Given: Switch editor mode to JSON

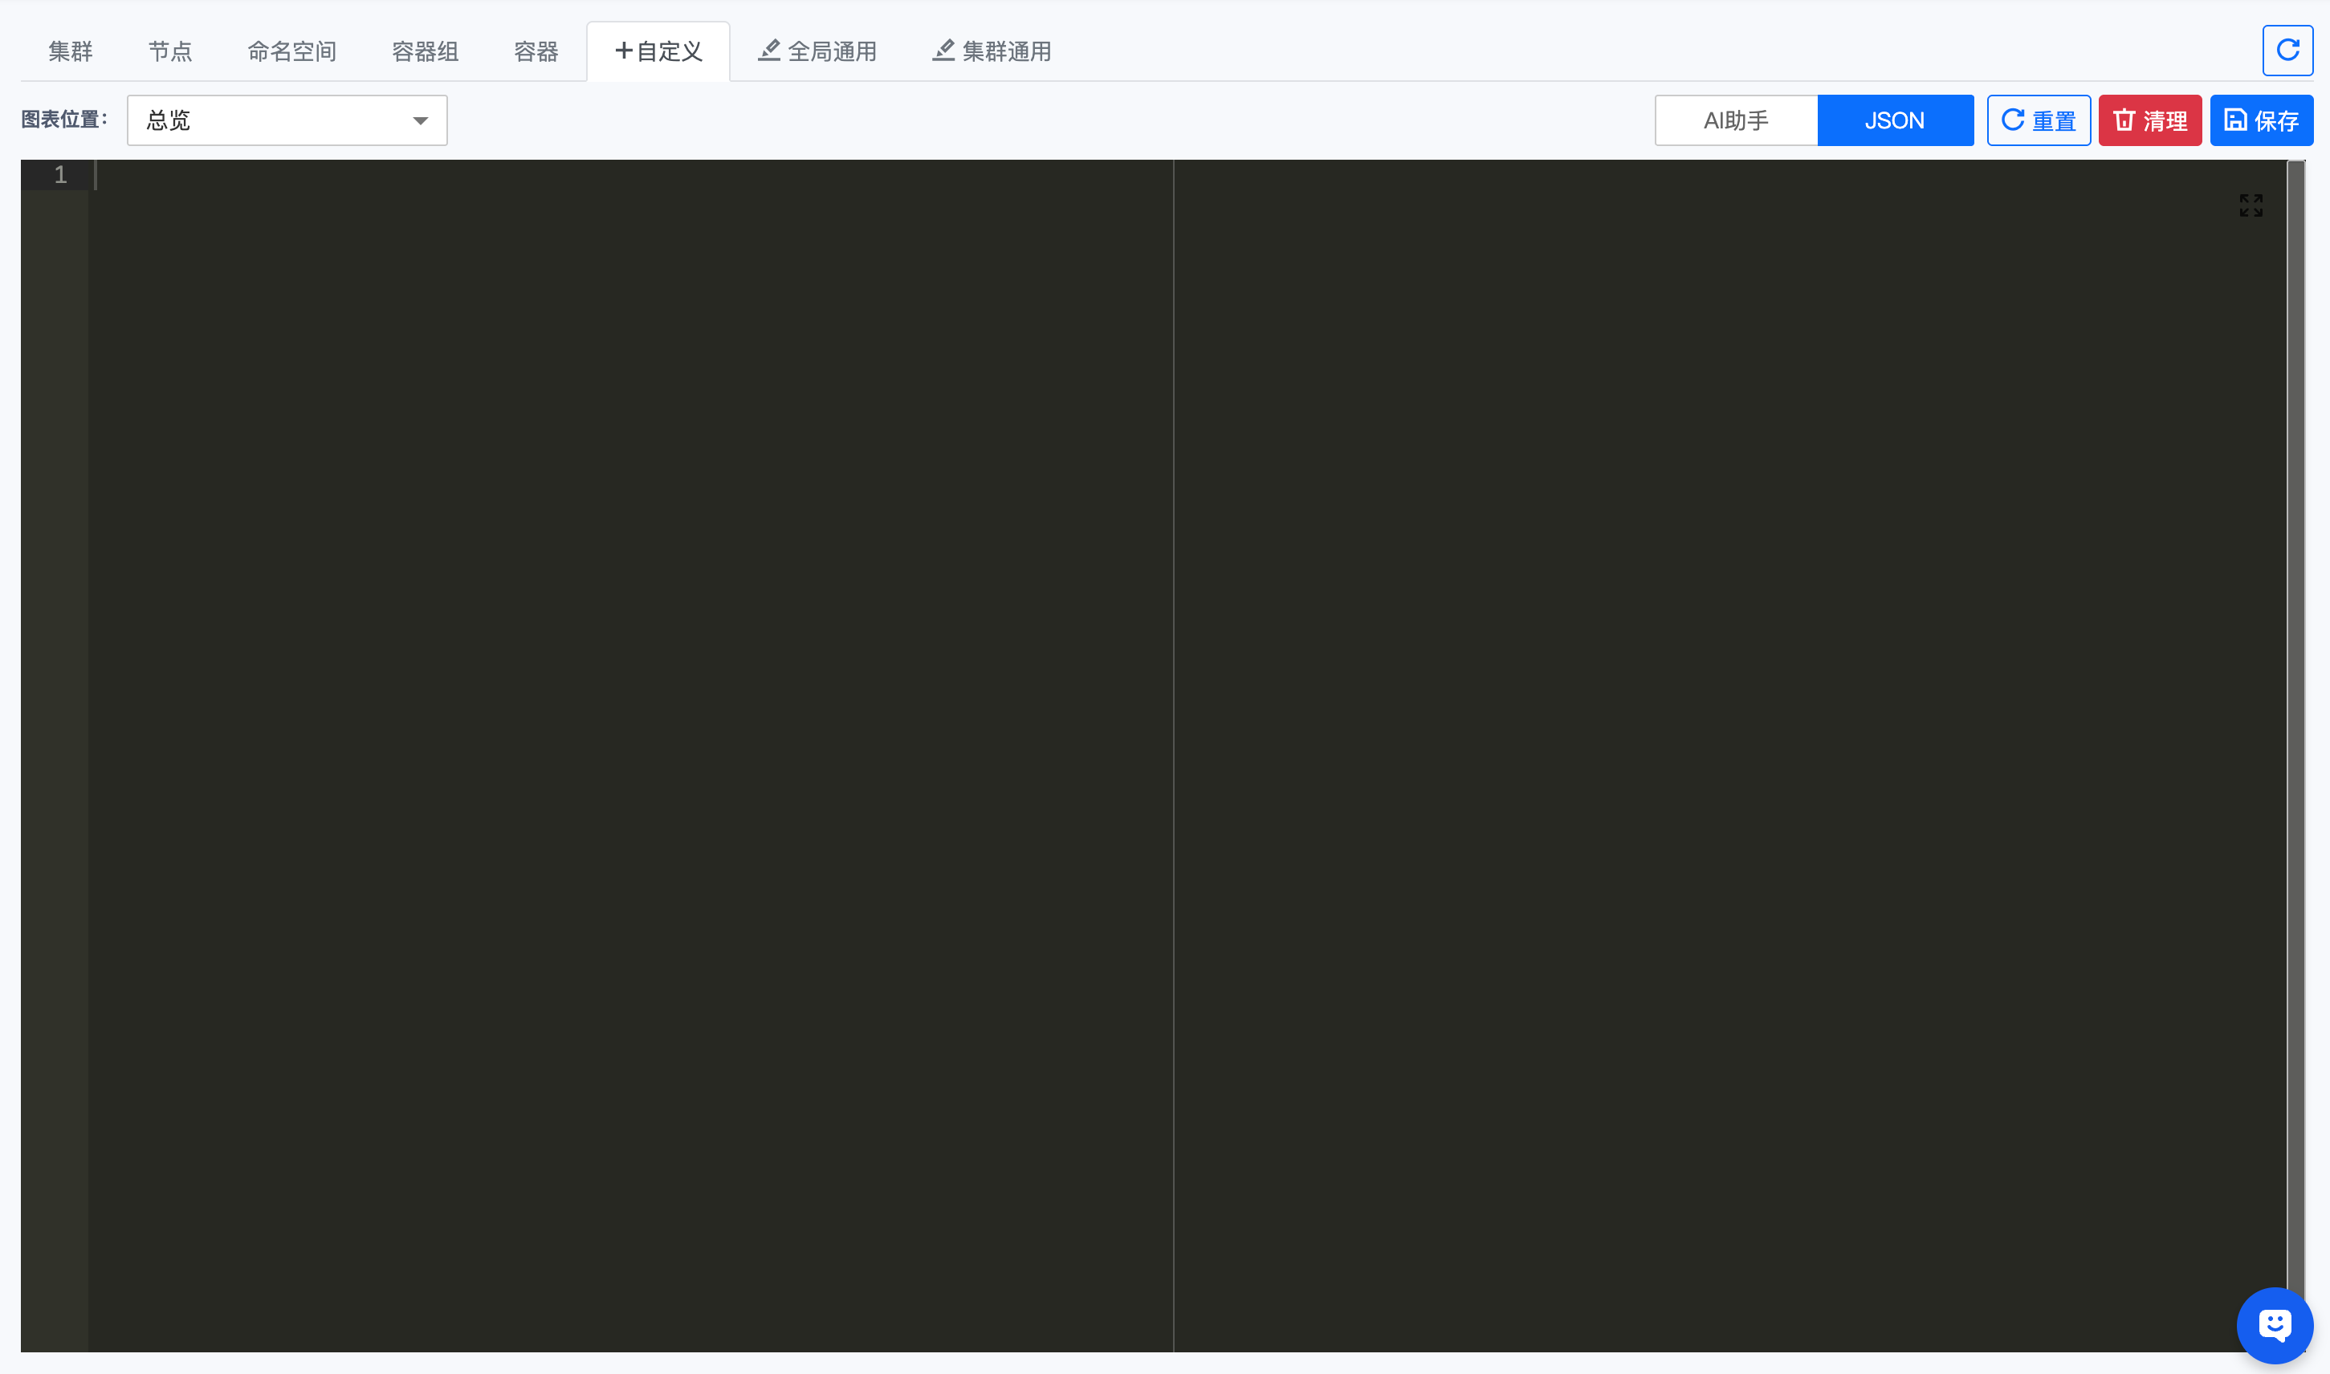Looking at the screenshot, I should click(x=1894, y=120).
